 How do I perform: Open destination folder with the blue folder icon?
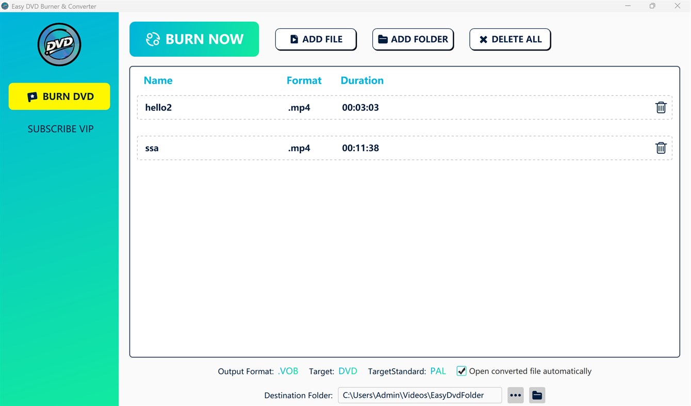coord(537,395)
